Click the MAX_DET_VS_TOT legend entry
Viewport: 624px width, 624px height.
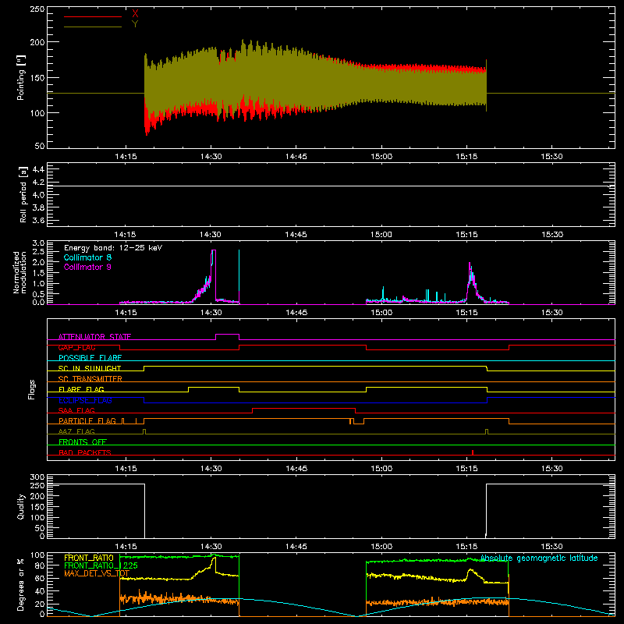click(x=97, y=573)
